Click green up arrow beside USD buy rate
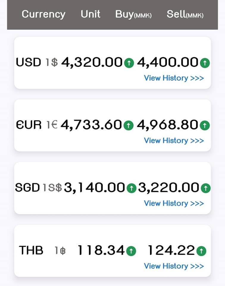Screen dimensions: 225x286 pyautogui.click(x=129, y=63)
